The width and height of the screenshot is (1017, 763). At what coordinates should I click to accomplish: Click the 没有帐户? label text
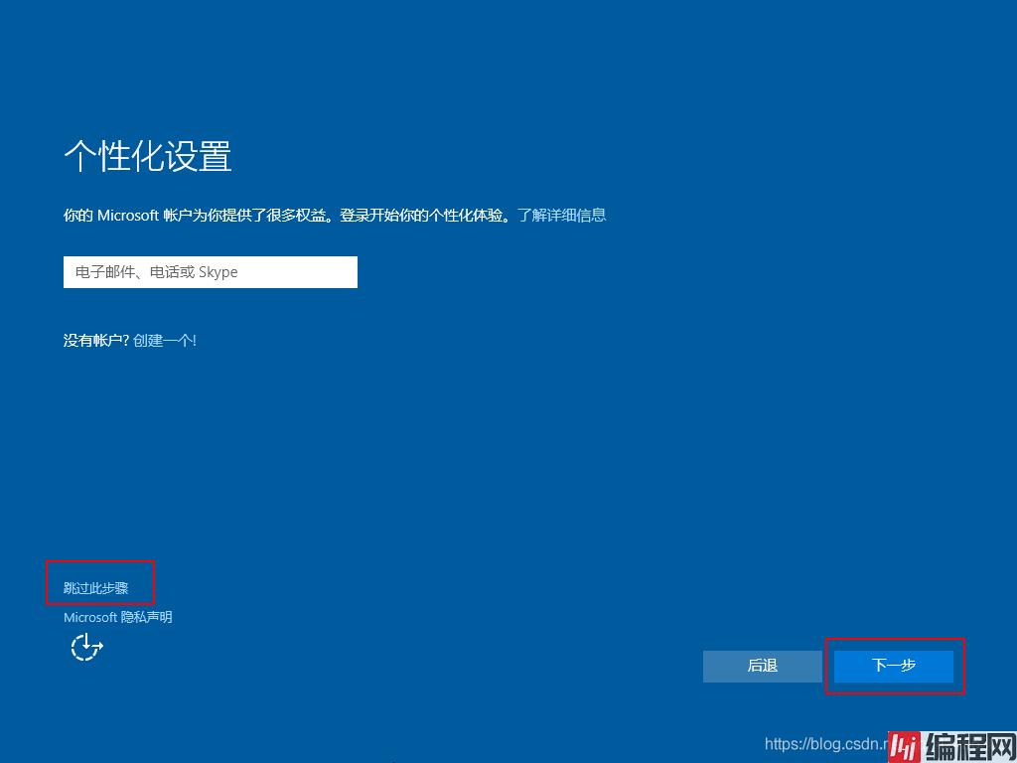(x=95, y=340)
